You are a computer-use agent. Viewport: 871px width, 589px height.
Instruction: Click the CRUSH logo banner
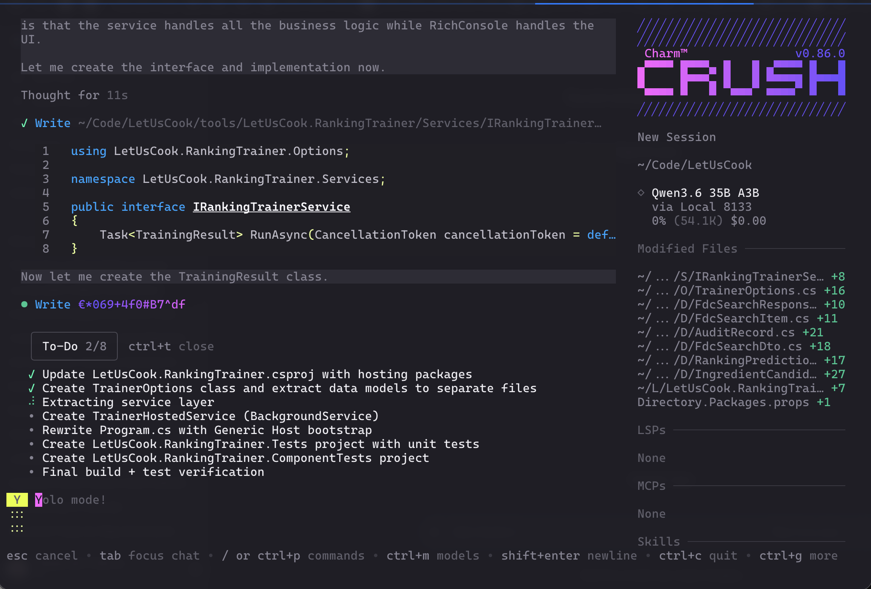click(741, 78)
